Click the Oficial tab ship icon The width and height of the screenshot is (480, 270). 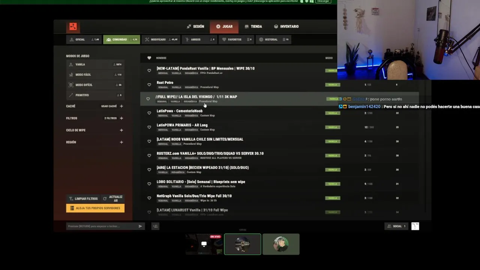(72, 39)
